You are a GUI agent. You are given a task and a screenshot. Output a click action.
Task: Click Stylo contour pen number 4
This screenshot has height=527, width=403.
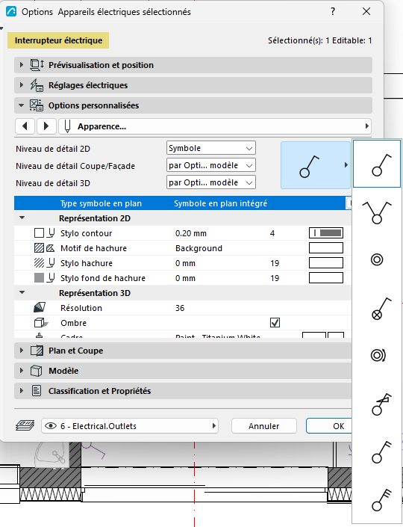point(272,233)
